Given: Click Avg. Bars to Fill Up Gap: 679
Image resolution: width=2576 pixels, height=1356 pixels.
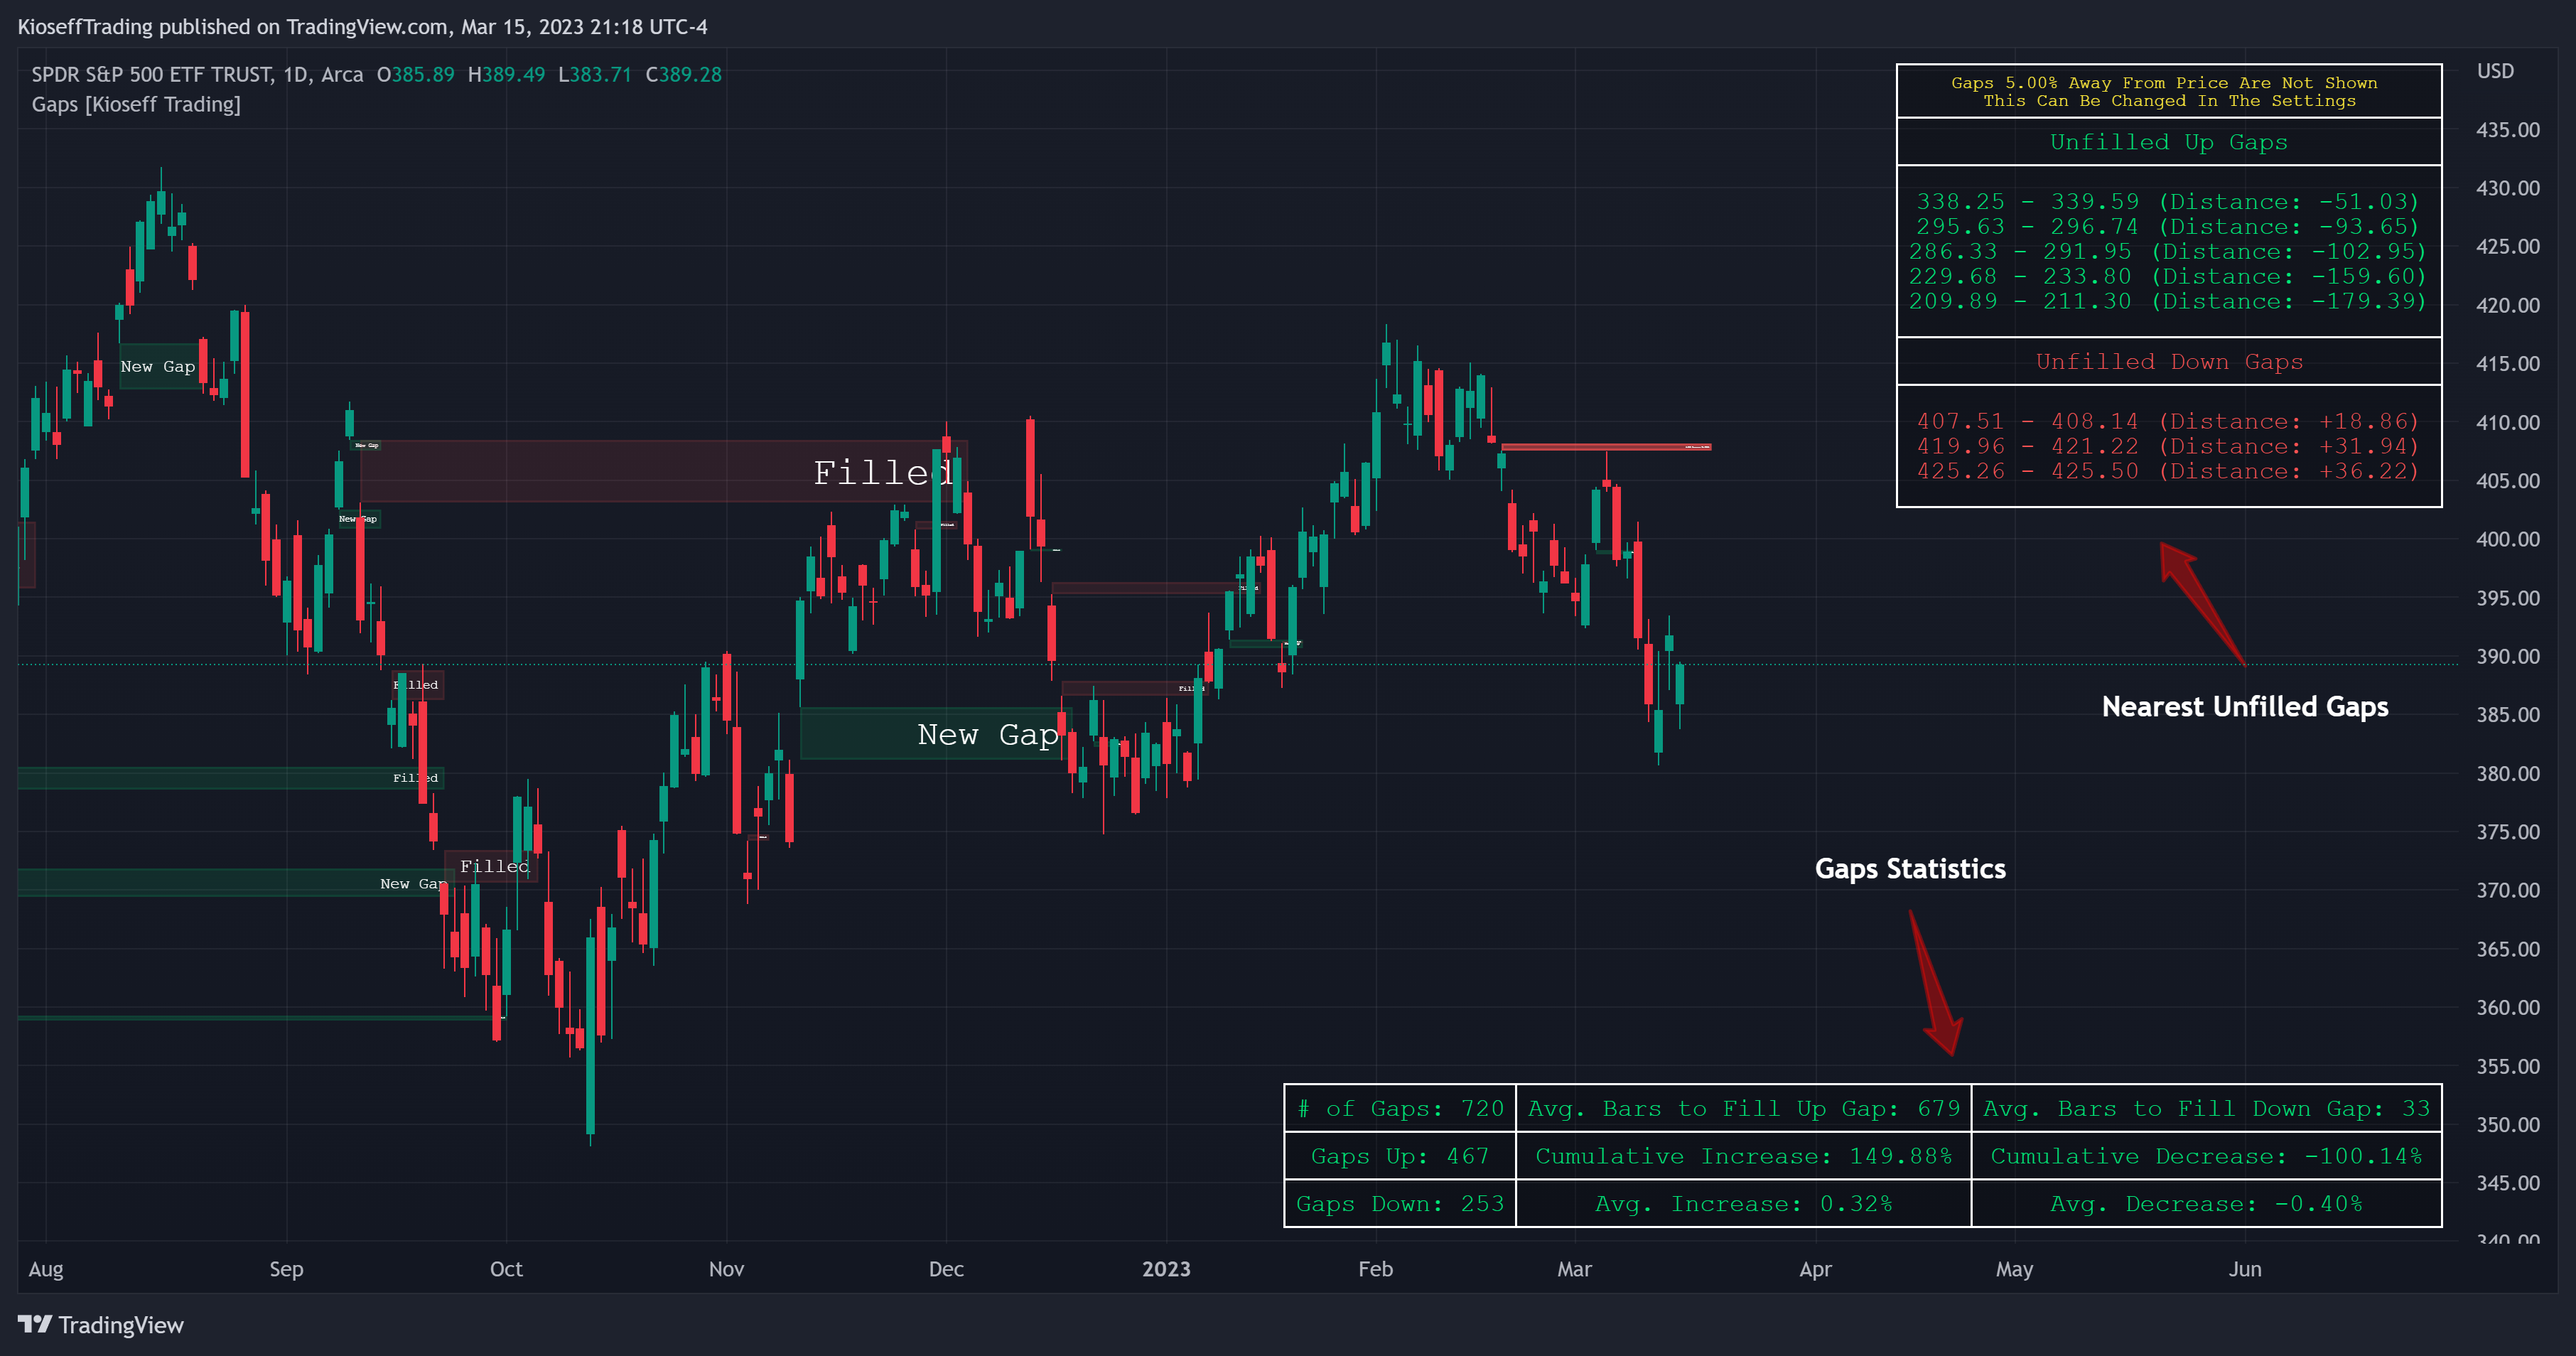Looking at the screenshot, I should [x=1743, y=1109].
